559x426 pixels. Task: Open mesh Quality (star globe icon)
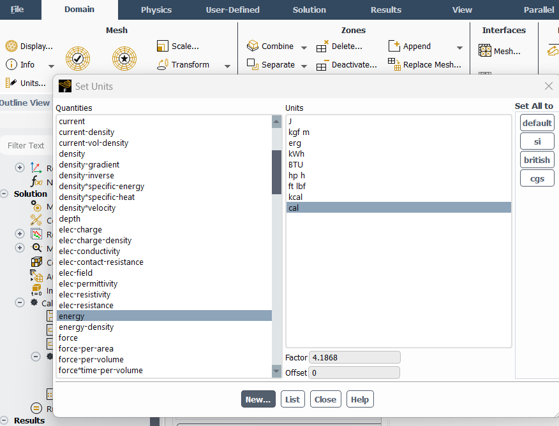pos(124,59)
